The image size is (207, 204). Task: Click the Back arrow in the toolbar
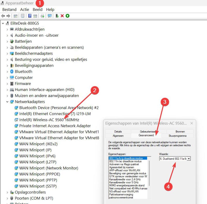(3, 16)
